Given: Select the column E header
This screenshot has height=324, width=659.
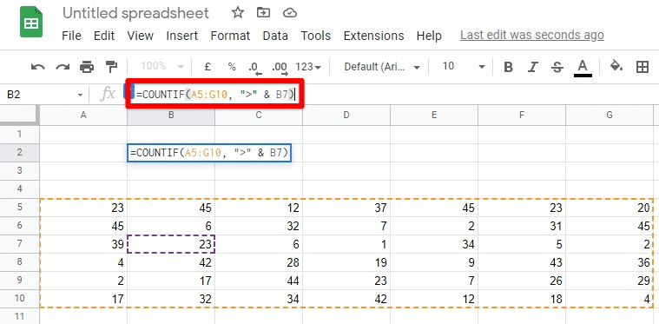Looking at the screenshot, I should (x=434, y=115).
